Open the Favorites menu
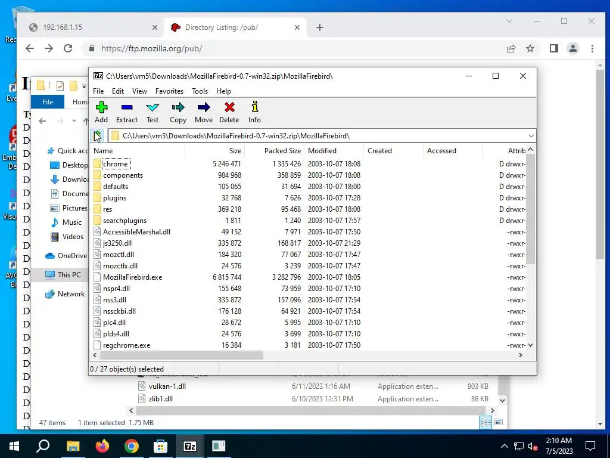The width and height of the screenshot is (610, 458). 169,91
